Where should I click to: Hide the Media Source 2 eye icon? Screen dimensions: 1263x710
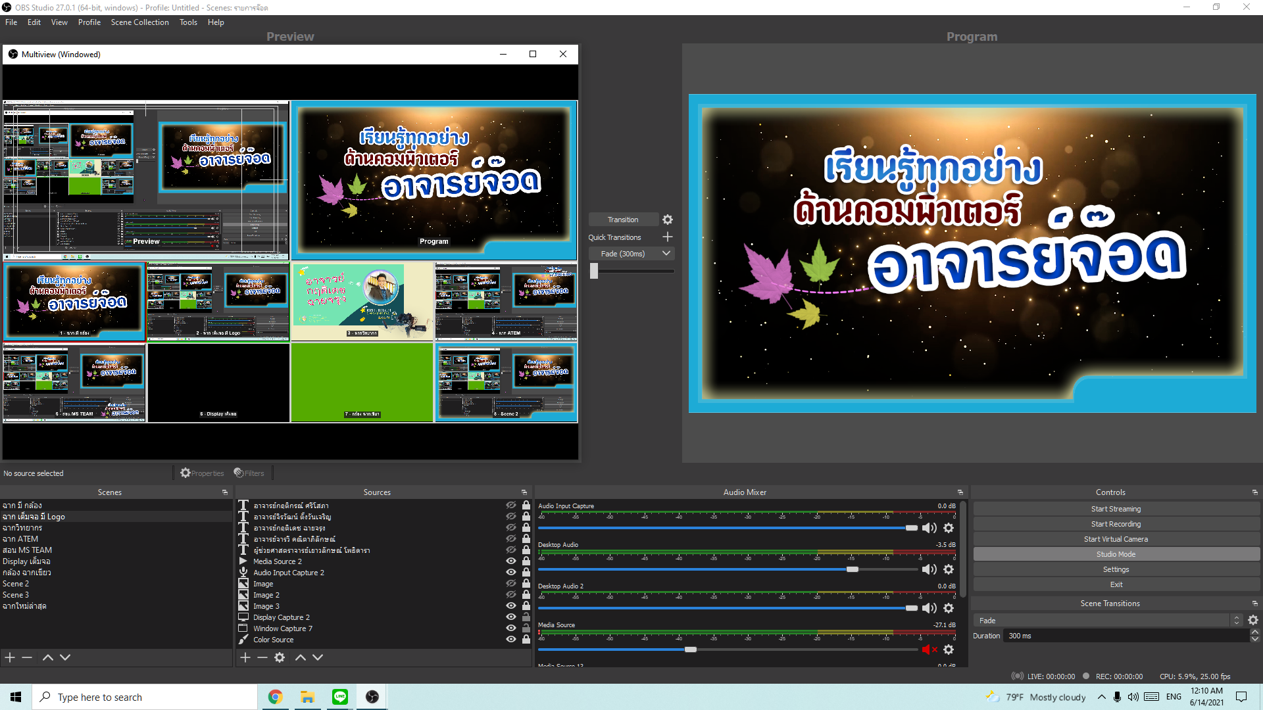[x=510, y=561]
